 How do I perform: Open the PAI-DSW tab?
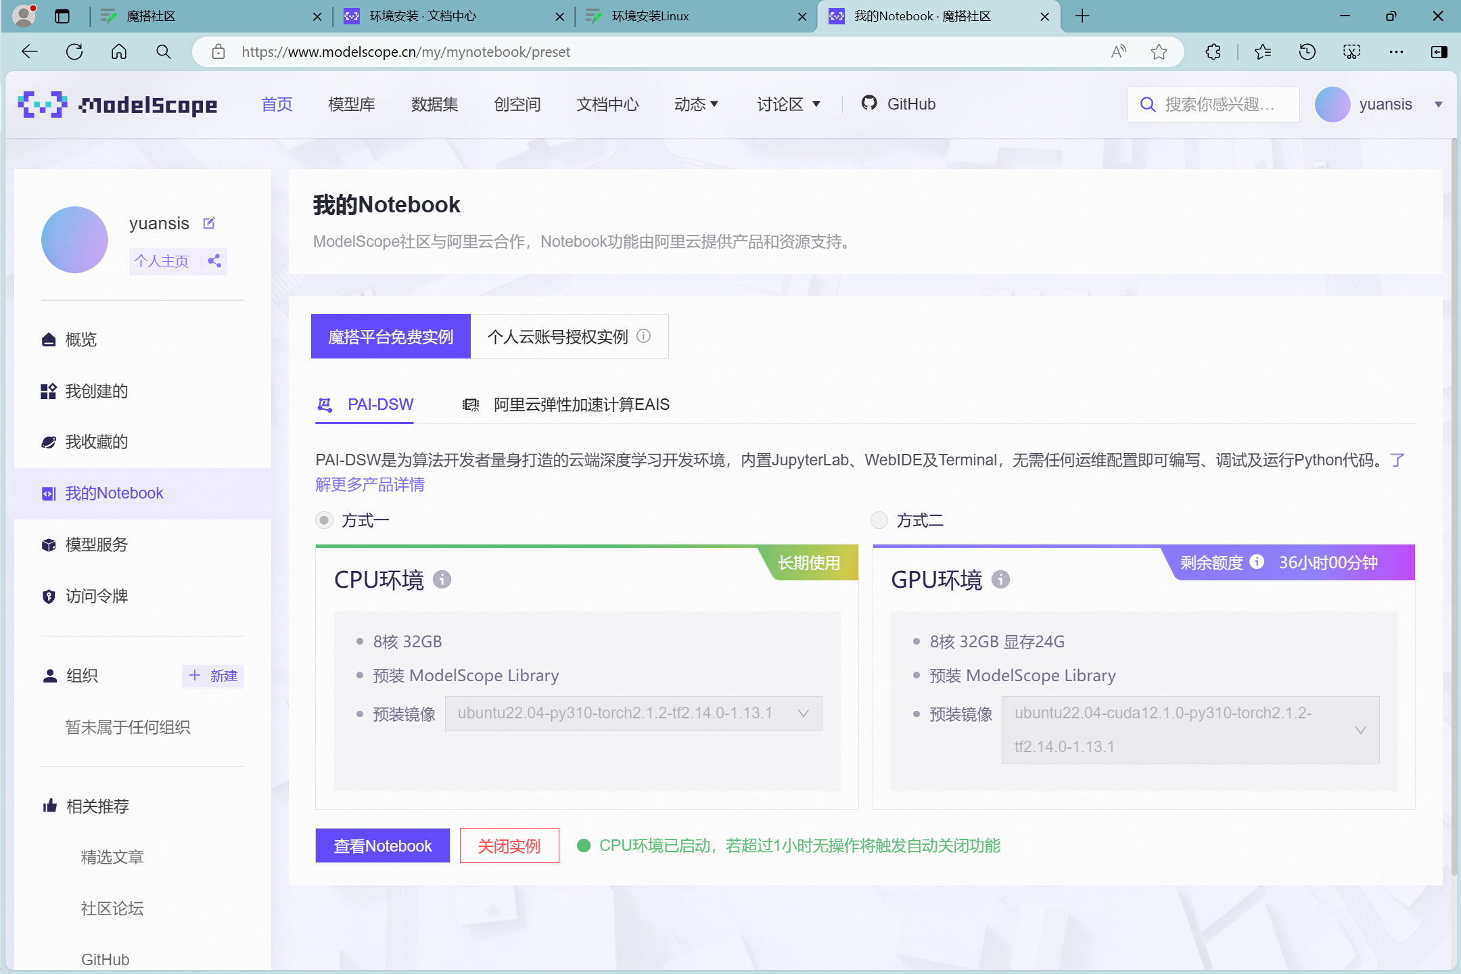pos(365,404)
